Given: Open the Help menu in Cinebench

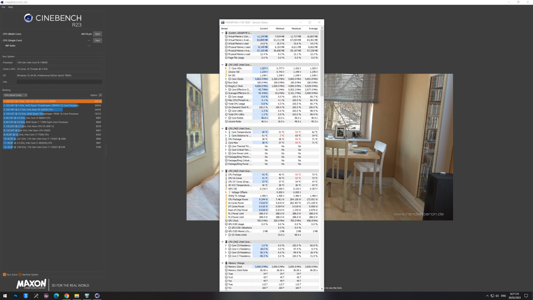Looking at the screenshot, I should click(x=10, y=7).
